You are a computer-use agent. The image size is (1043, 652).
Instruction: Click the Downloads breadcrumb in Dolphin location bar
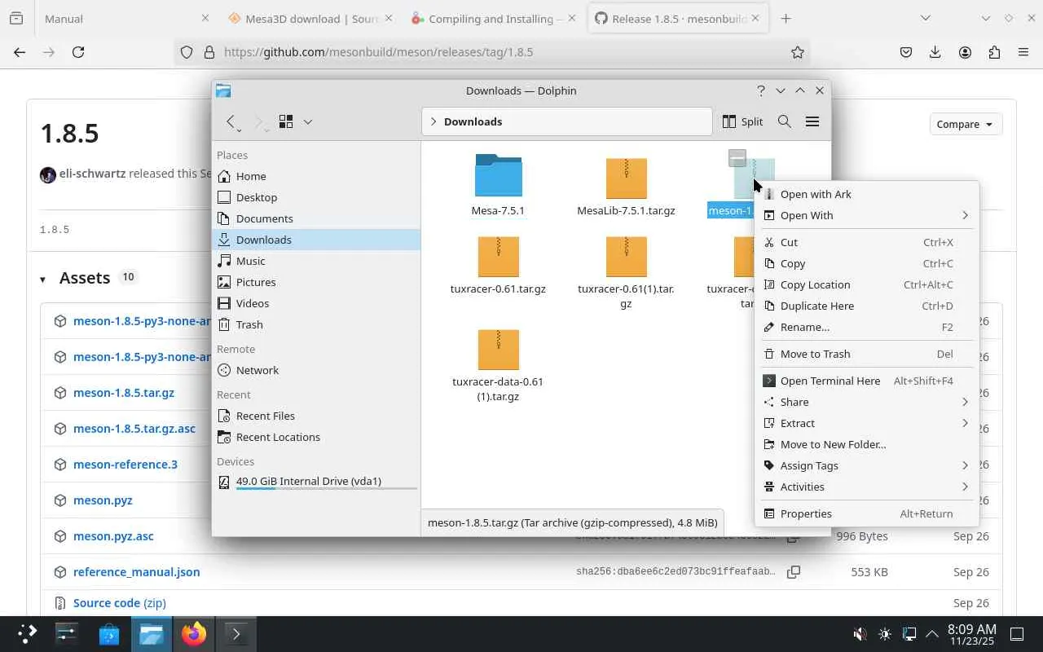[473, 121]
